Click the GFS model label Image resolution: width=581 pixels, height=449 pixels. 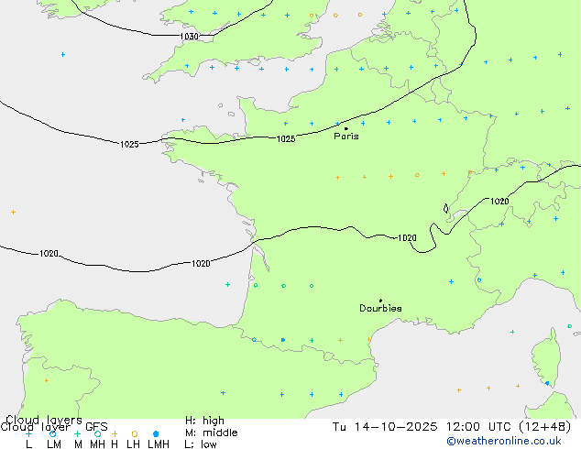pyautogui.click(x=96, y=427)
